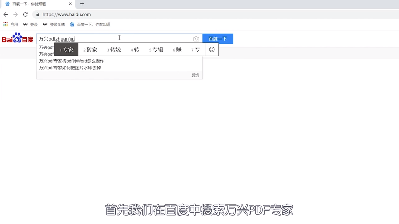The width and height of the screenshot is (399, 224).
Task: Open a new browser tab with plus
Action: 82,4
